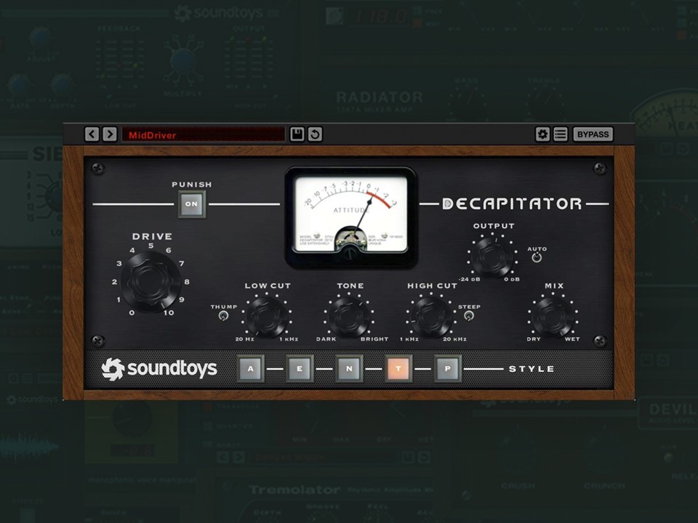Click the BYPASS button
Screen dimensions: 698x523
[x=593, y=134]
